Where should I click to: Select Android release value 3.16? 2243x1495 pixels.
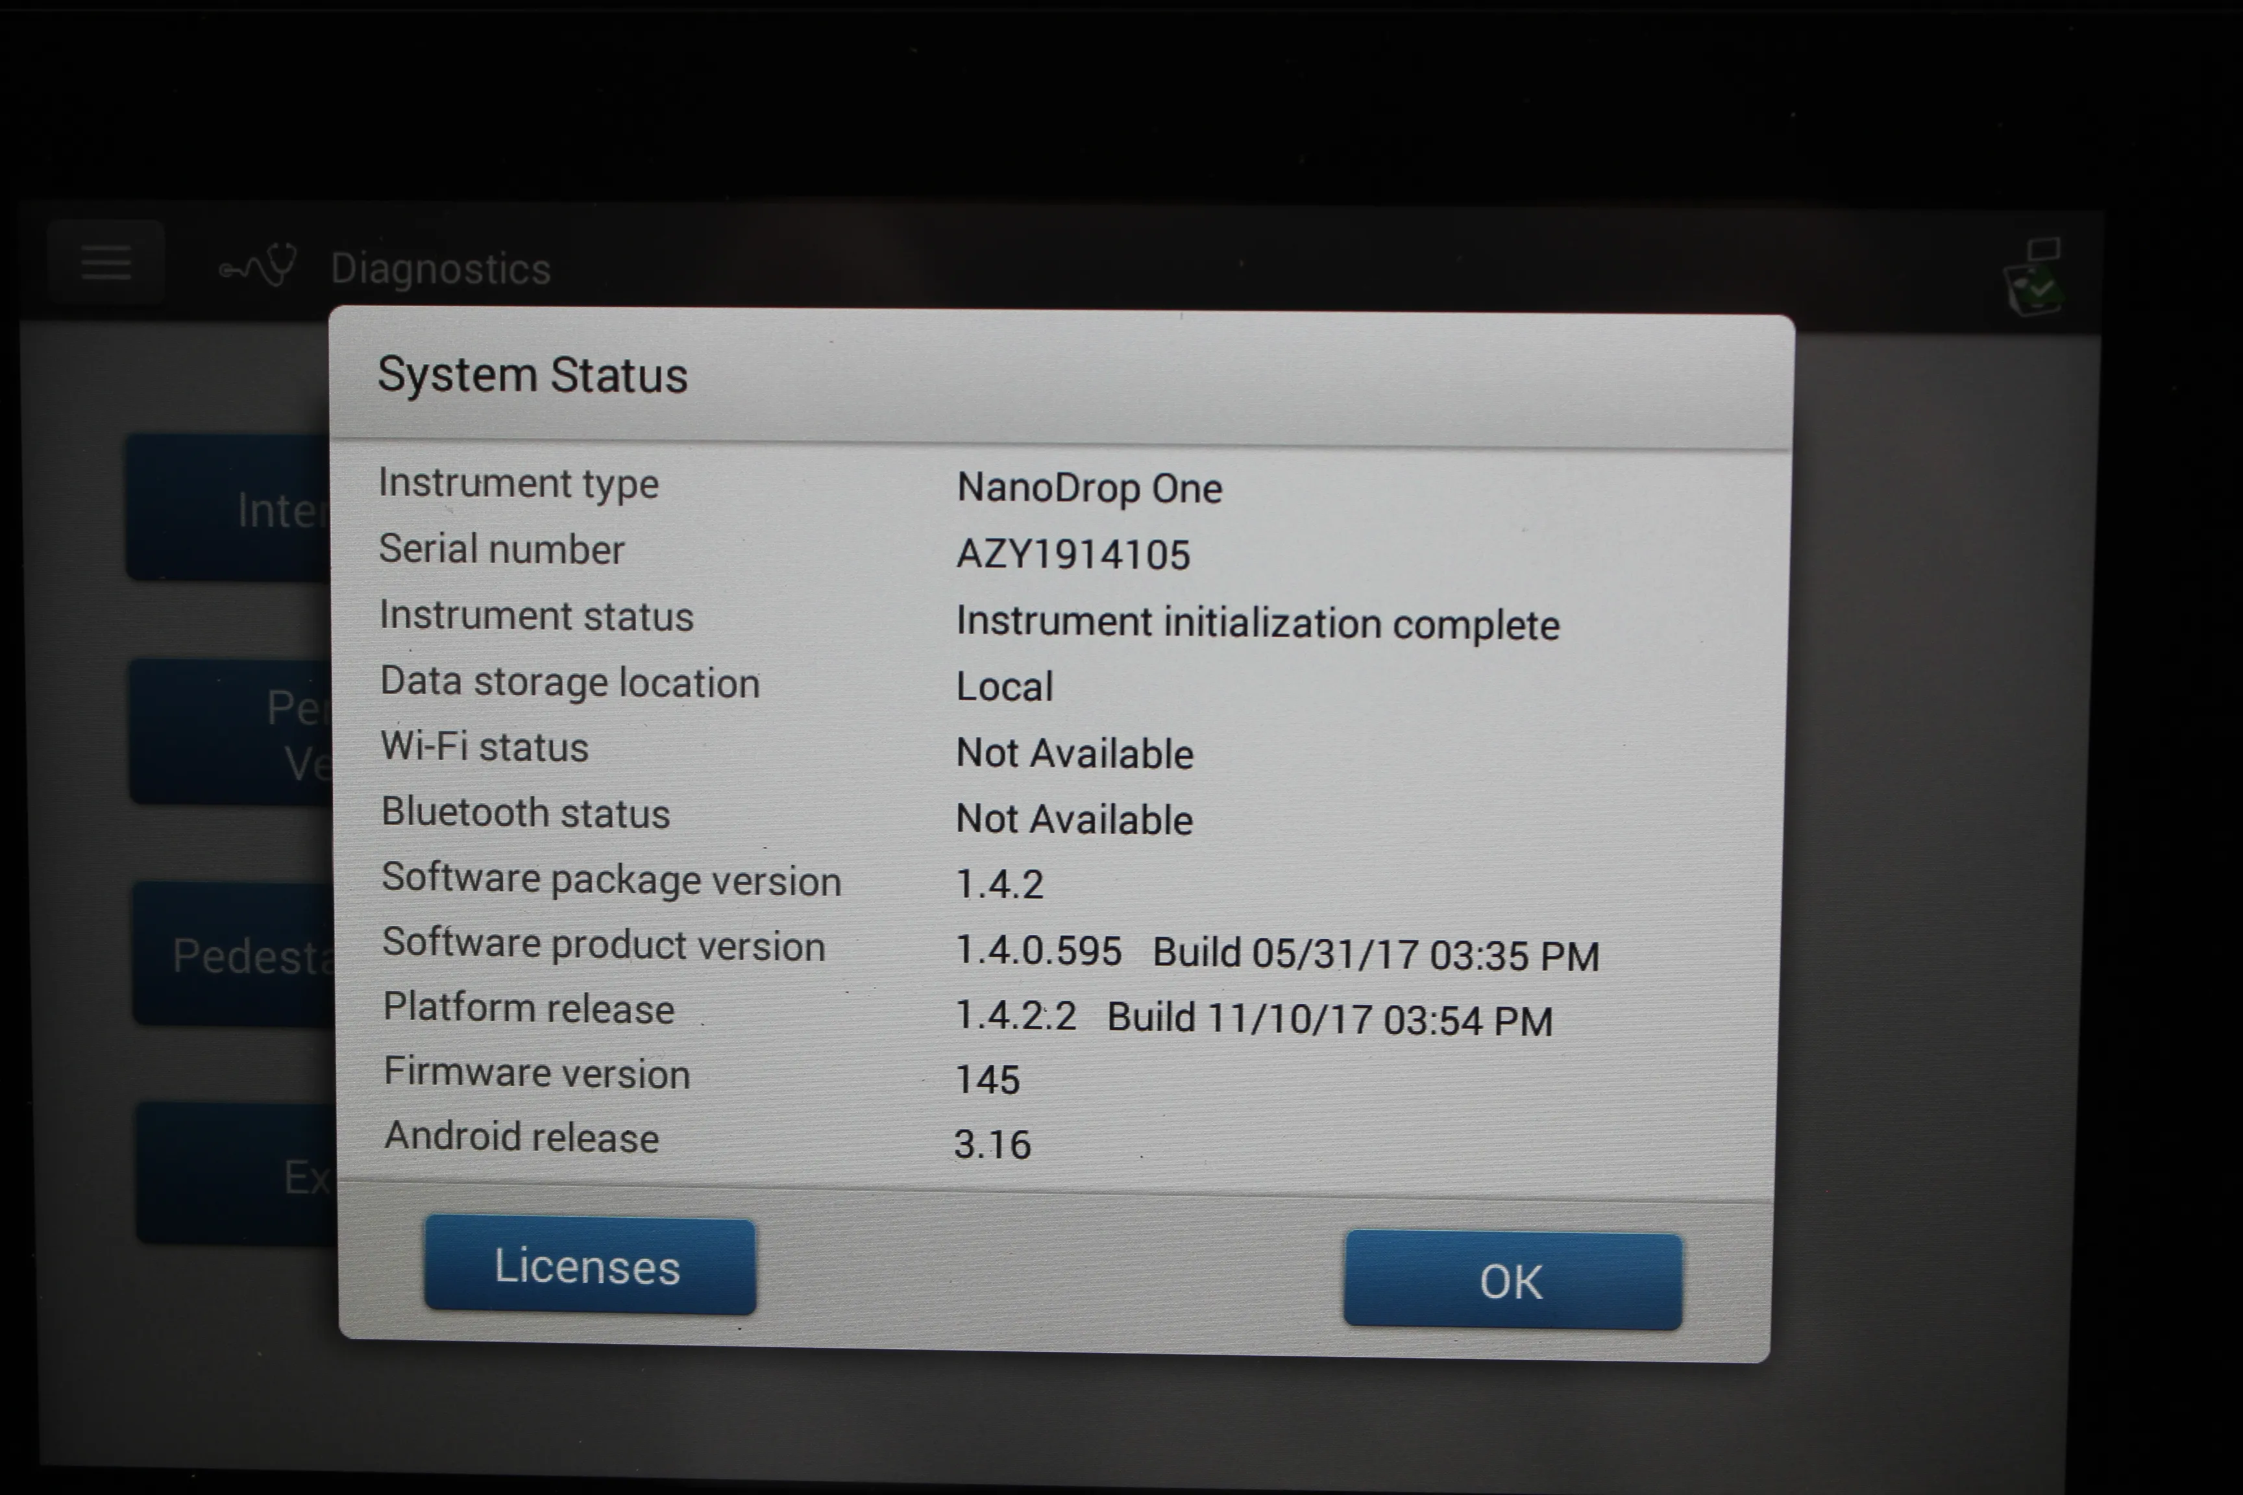993,1145
